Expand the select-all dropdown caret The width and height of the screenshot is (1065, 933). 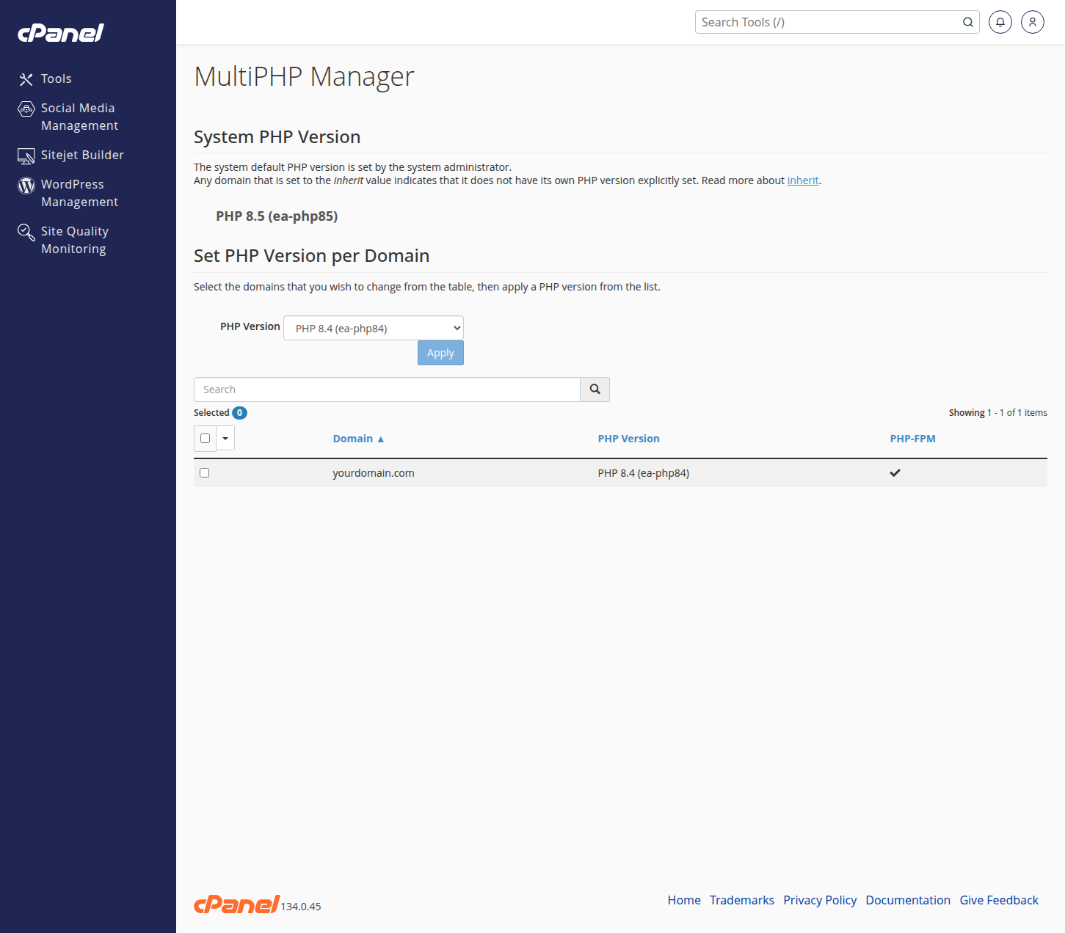coord(225,438)
